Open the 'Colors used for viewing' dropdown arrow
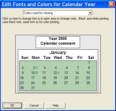116x111 pixels. point(90,13)
